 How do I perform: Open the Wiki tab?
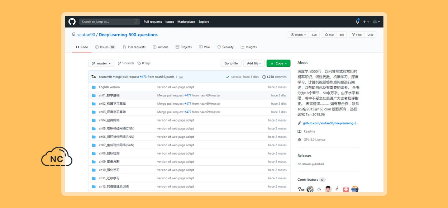coord(205,47)
